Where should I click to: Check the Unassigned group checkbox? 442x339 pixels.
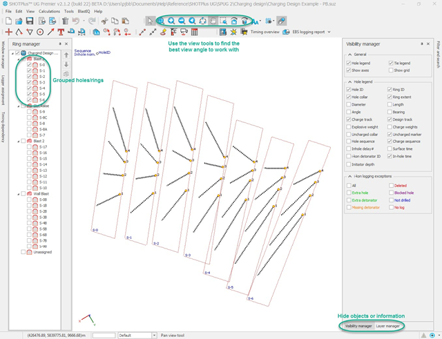23,252
